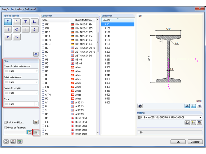
Task: Sort by the Secção column header
Action: click(118, 20)
